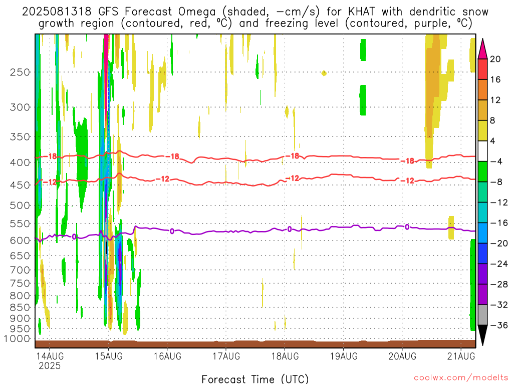Click the colorbar value -36

[x=499, y=325]
